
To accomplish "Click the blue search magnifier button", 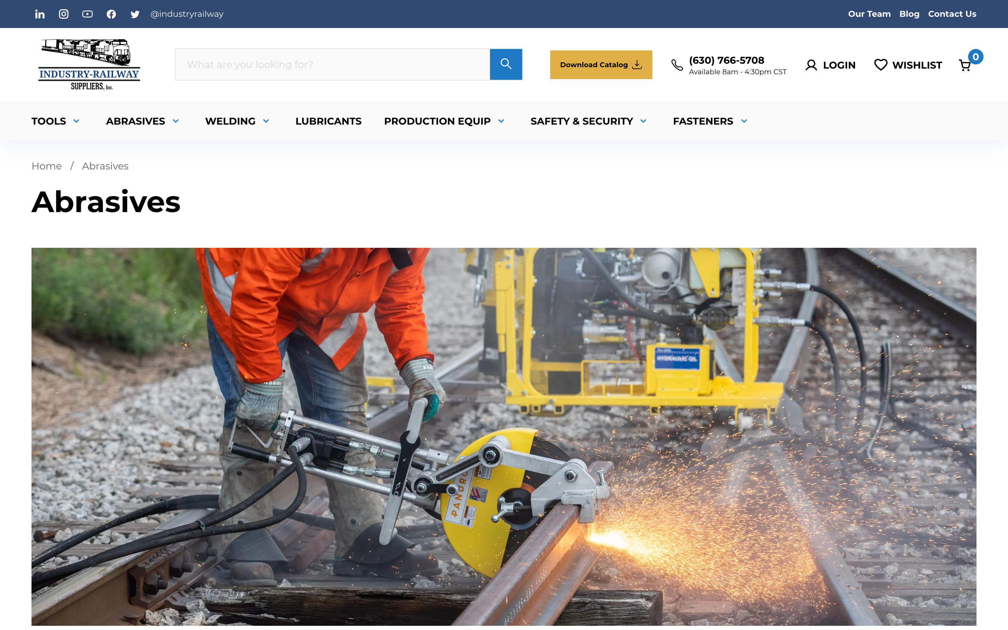I will point(506,64).
